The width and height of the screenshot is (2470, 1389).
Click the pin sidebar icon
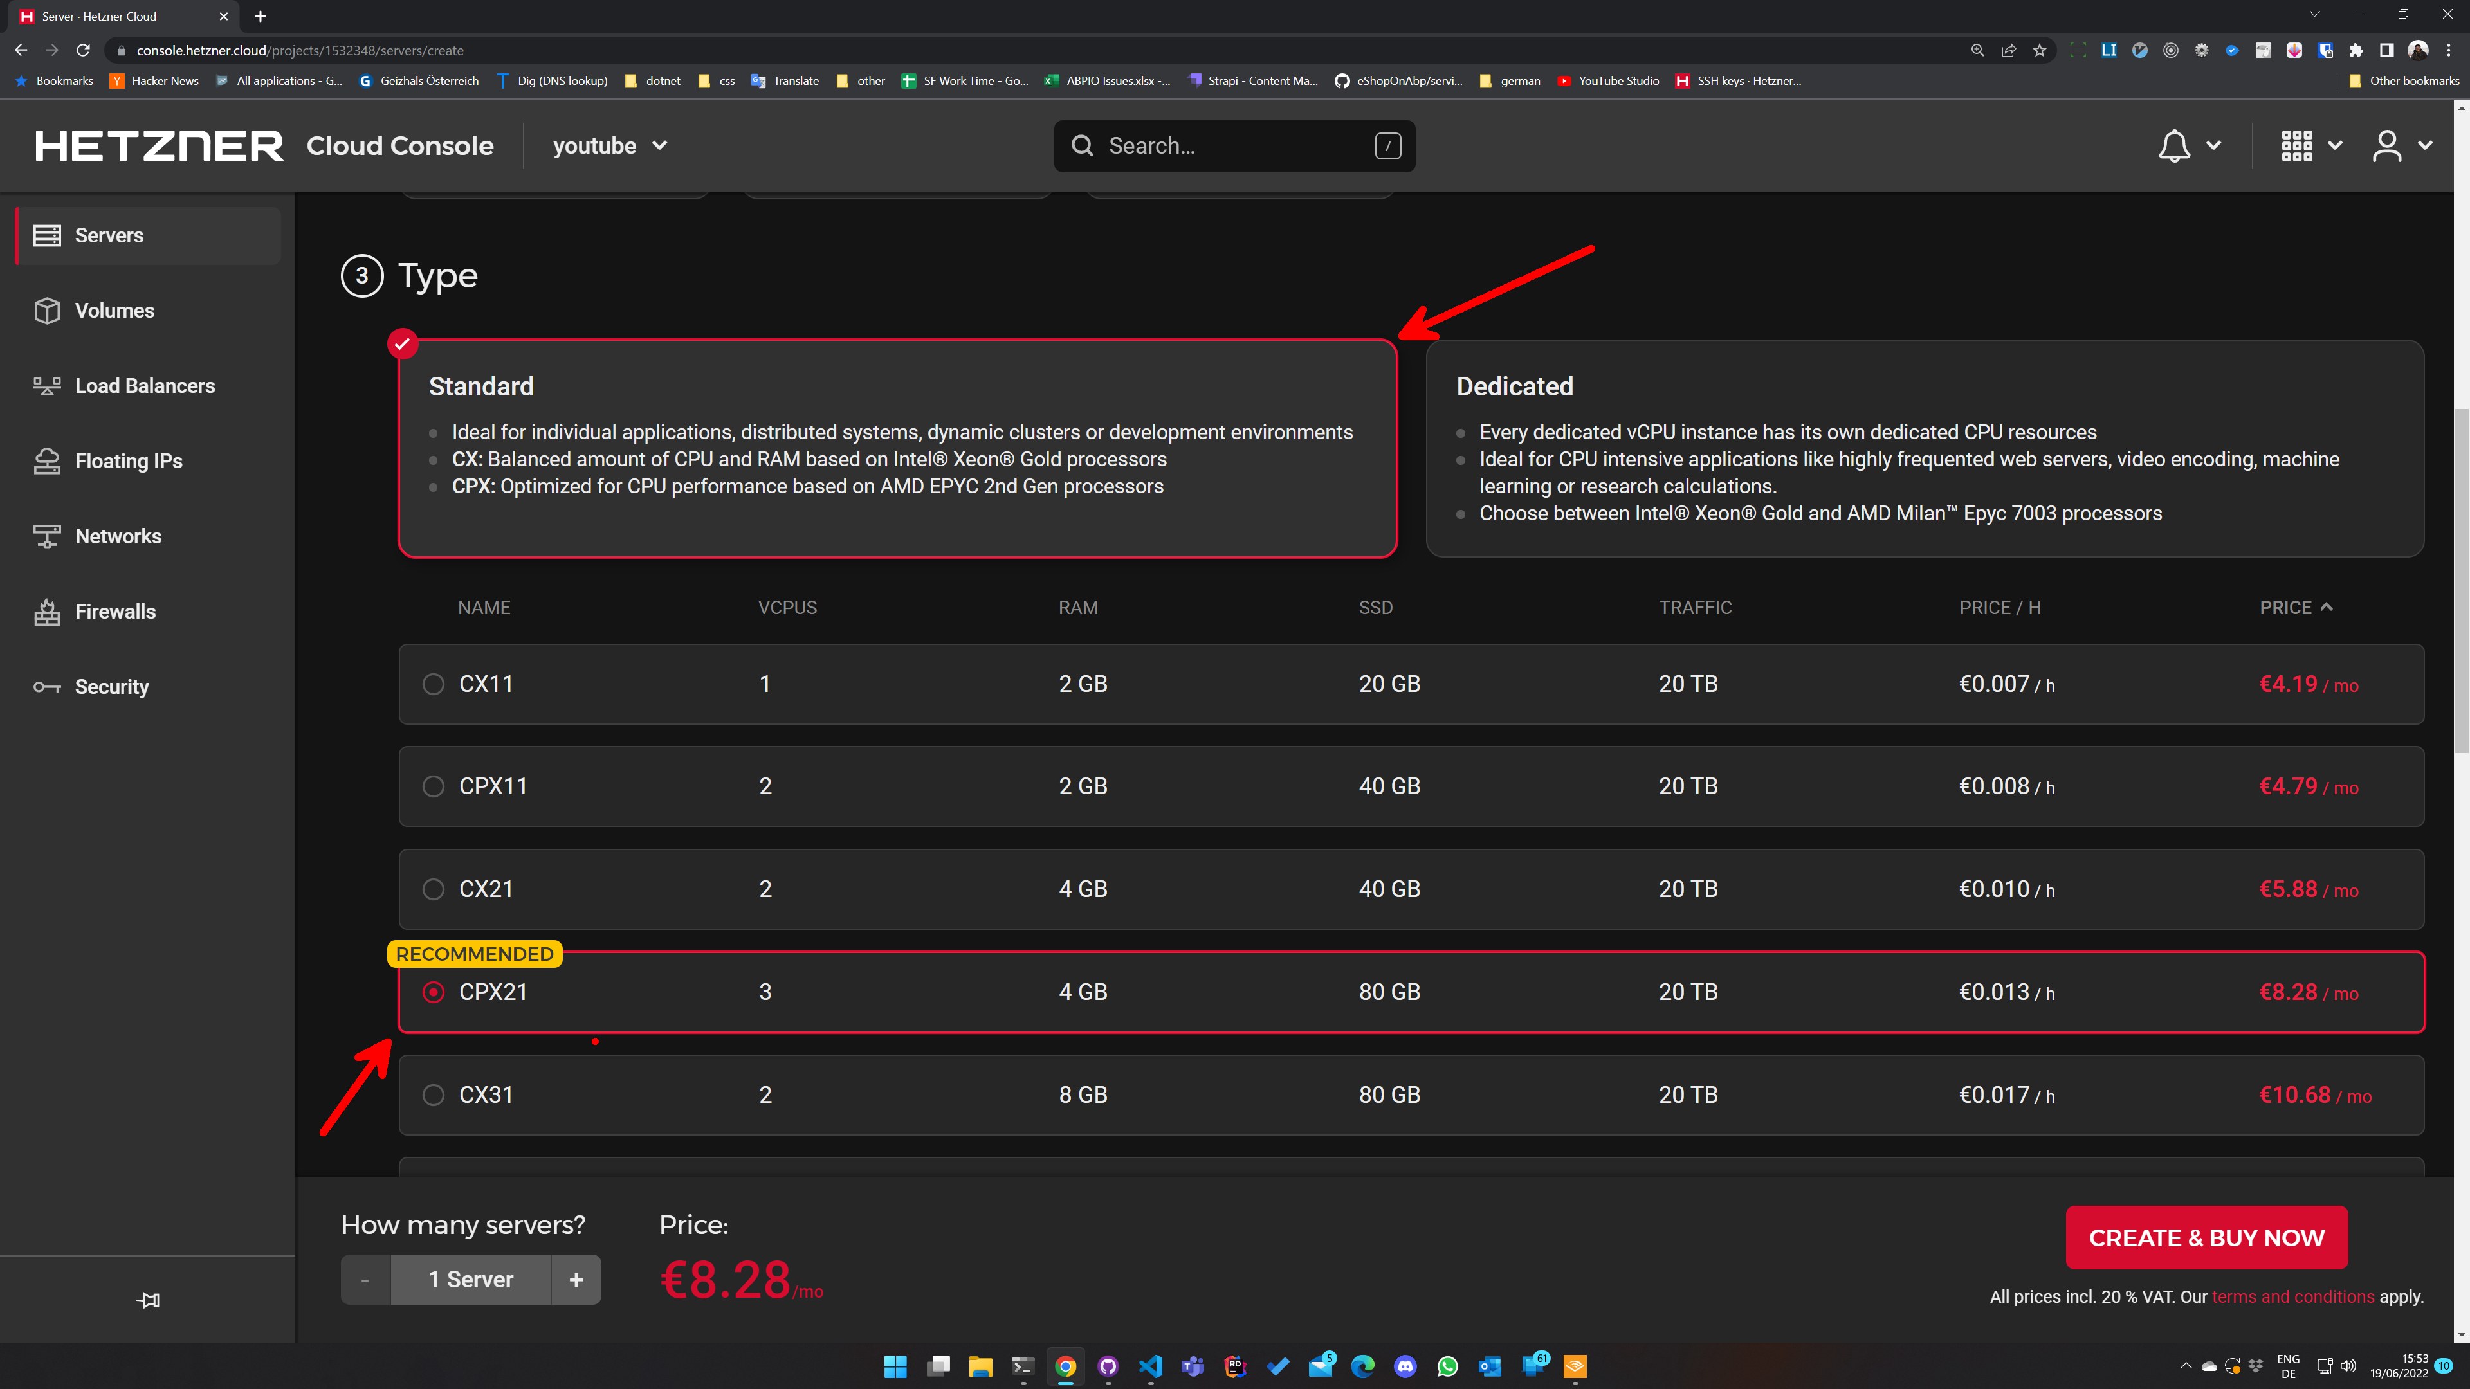coord(149,1300)
